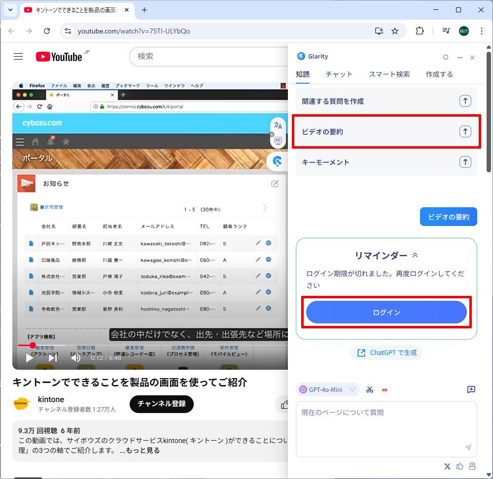This screenshot has height=479, width=493.
Task: Open the feedback icon right of the thumbs-up
Action: click(472, 466)
